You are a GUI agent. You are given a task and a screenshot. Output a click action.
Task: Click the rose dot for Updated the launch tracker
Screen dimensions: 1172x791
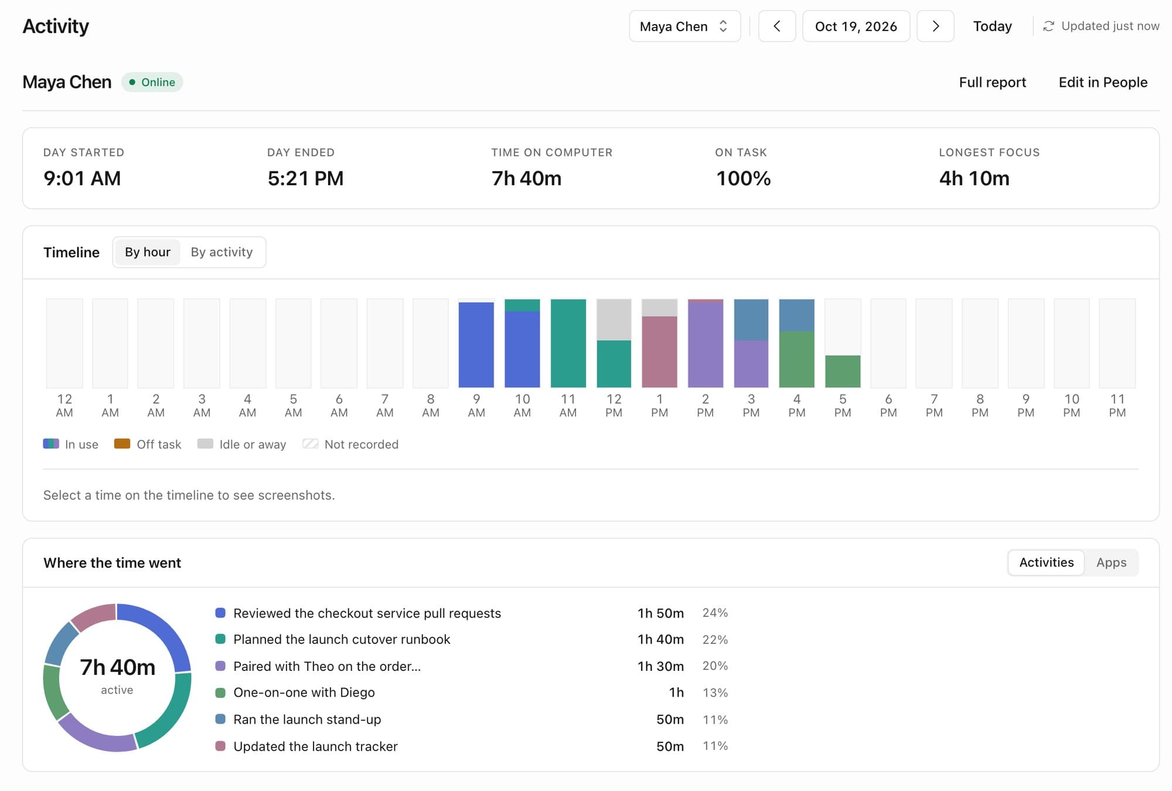(x=220, y=746)
